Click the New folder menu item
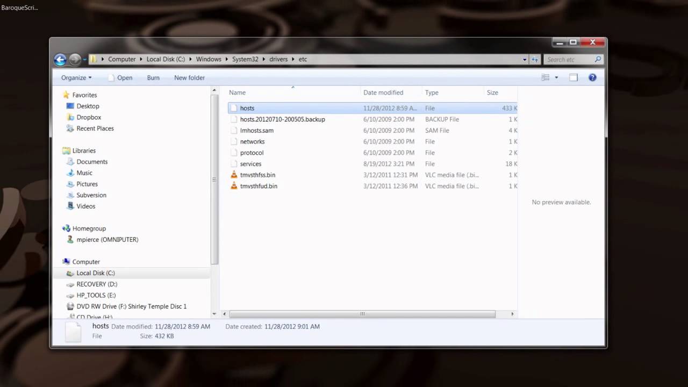 [189, 77]
